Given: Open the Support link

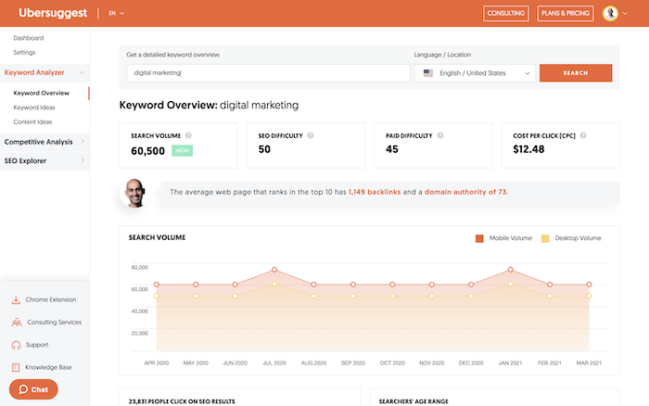Looking at the screenshot, I should point(37,345).
